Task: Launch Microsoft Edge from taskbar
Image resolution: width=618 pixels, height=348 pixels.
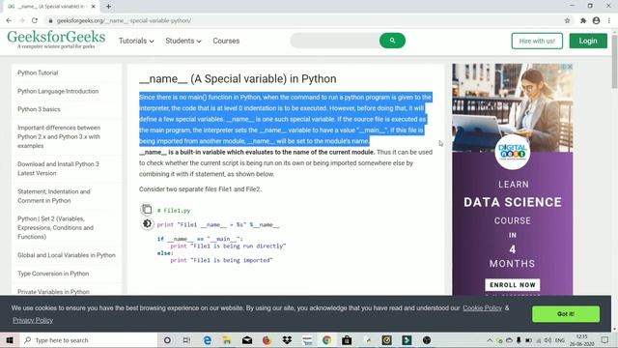Action: [207, 340]
